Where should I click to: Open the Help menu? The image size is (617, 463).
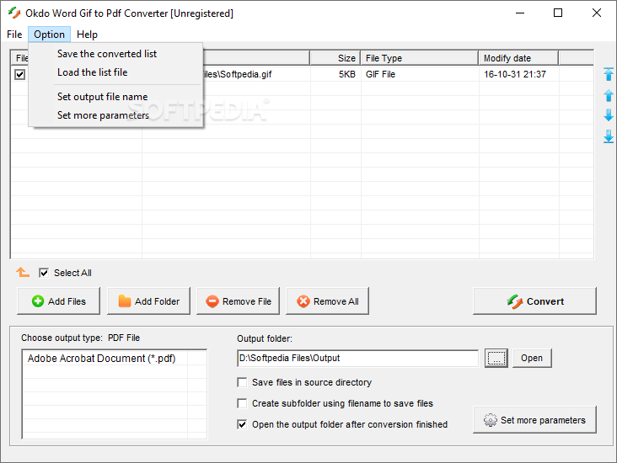87,35
